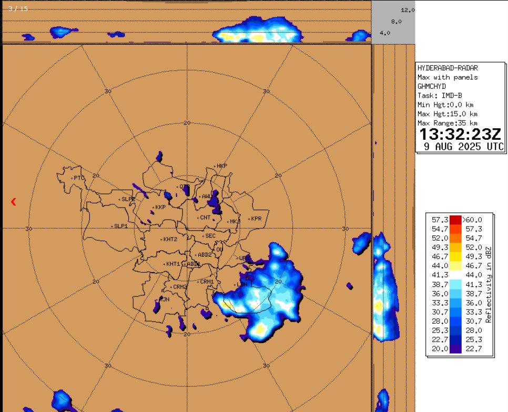Click the ABD1 station label
508x412 pixels.
coord(194,264)
